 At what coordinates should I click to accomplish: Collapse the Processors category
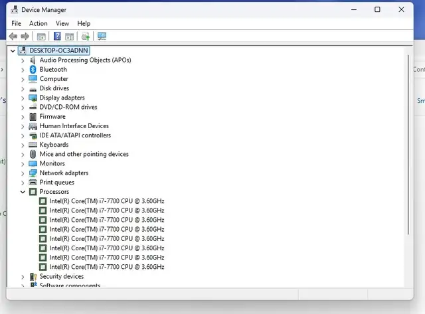[x=23, y=192]
